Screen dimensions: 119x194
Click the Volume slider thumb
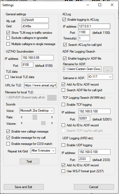pos(43,123)
